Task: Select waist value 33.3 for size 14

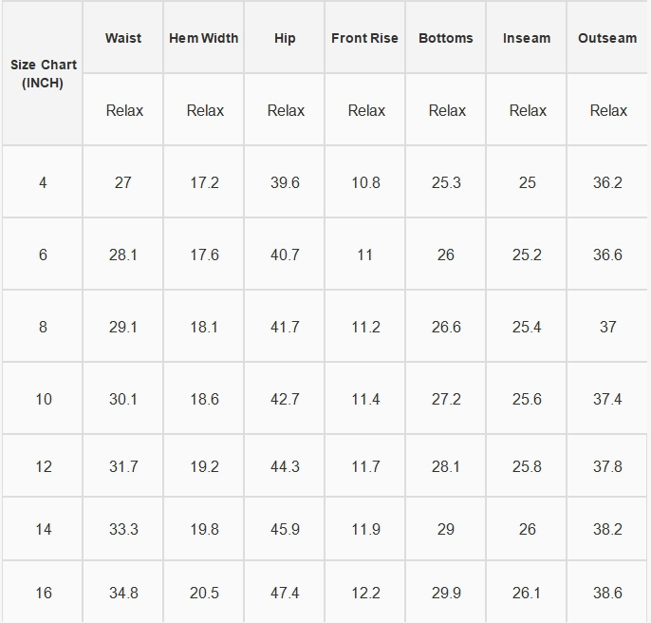Action: coord(123,529)
